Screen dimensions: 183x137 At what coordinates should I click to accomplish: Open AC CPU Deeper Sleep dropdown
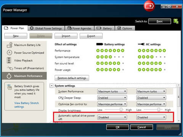point(151,98)
